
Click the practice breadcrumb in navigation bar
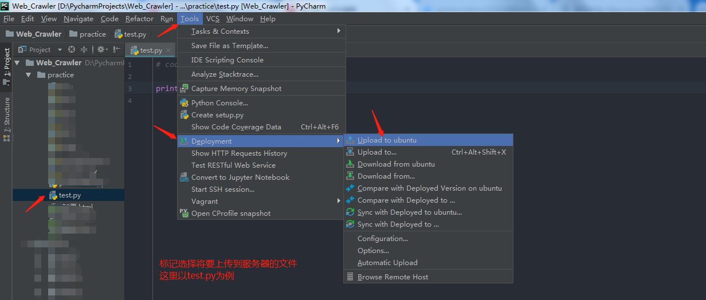point(88,34)
